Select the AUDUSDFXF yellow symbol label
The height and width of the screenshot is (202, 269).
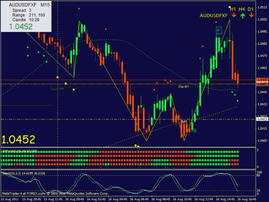click(213, 16)
